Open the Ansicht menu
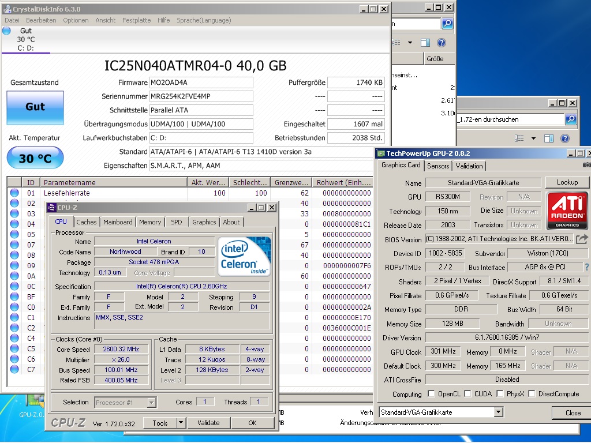This screenshot has height=443, width=591. pos(106,20)
